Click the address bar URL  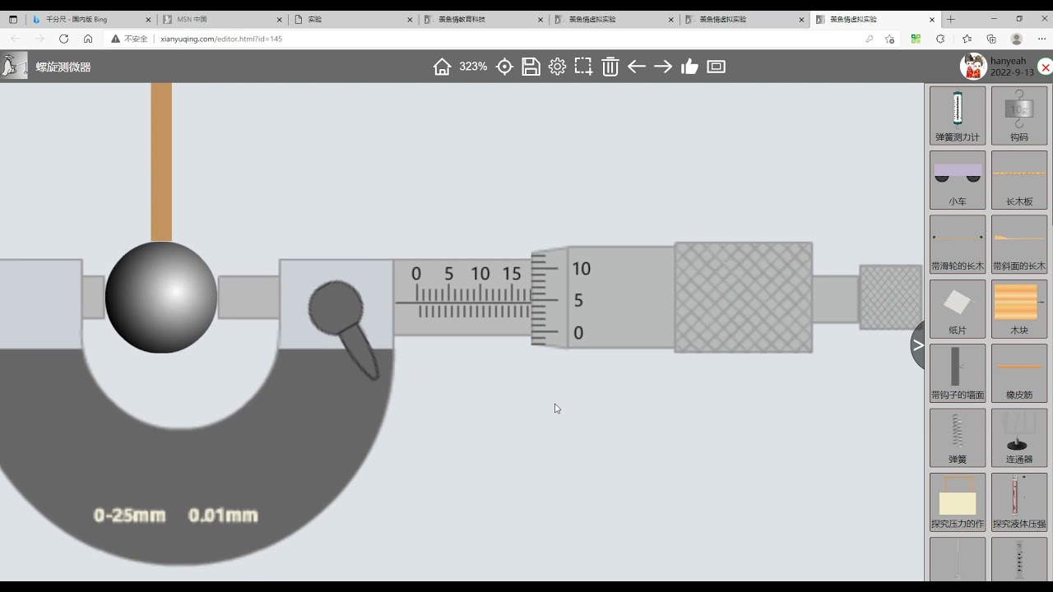tap(221, 39)
